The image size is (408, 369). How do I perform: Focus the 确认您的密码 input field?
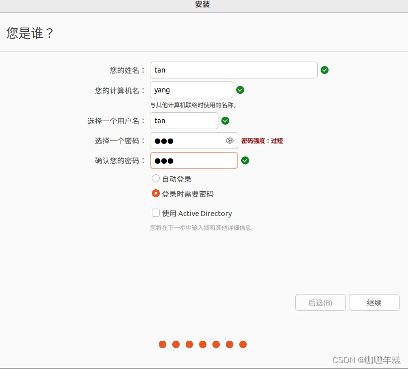[194, 161]
